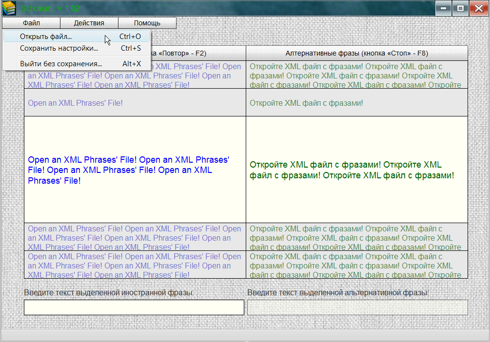Screen dimensions: 490x342
Task: Open the Помощь menu
Action: tap(147, 23)
